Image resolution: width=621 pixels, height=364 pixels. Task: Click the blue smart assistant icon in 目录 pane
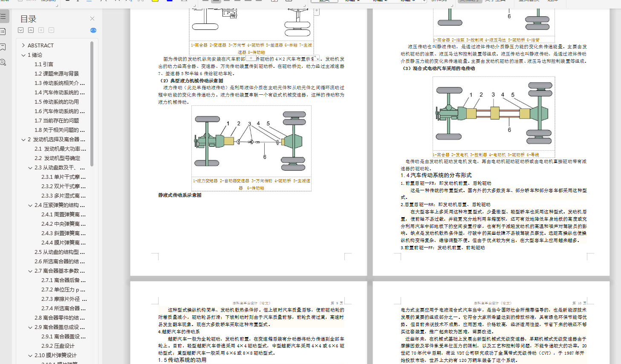(x=93, y=30)
